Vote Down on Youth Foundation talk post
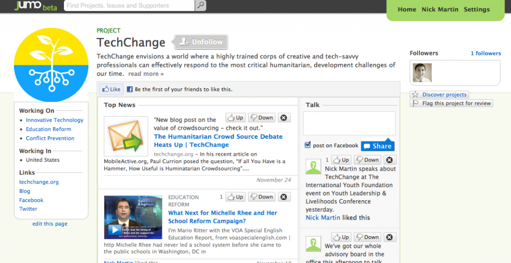The image size is (511, 263). click(367, 160)
